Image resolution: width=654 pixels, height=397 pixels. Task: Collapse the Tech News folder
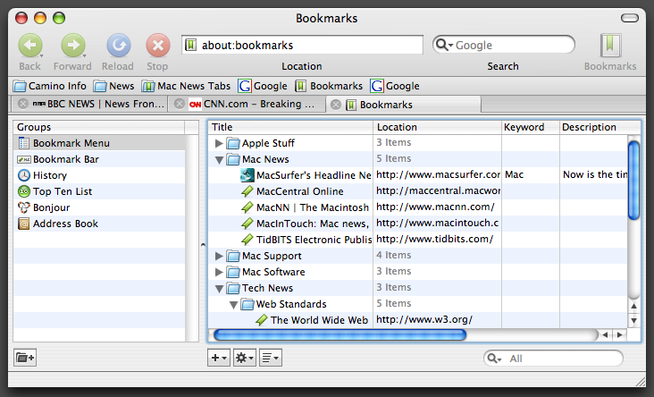219,289
